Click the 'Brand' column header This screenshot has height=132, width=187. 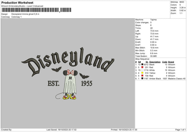tap(171, 62)
